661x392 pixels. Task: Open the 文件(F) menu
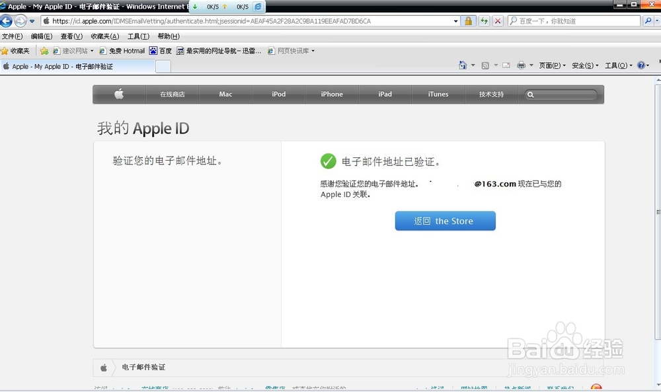(x=12, y=36)
